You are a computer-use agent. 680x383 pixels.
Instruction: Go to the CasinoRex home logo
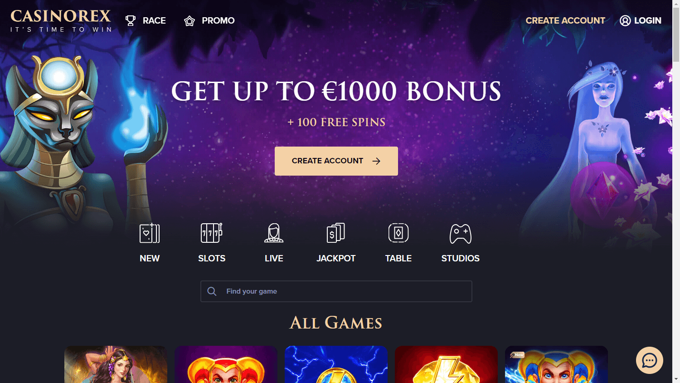coord(61,21)
